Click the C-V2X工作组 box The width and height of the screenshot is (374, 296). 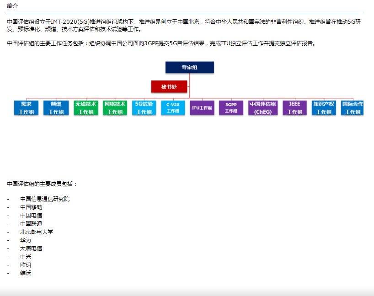point(173,108)
